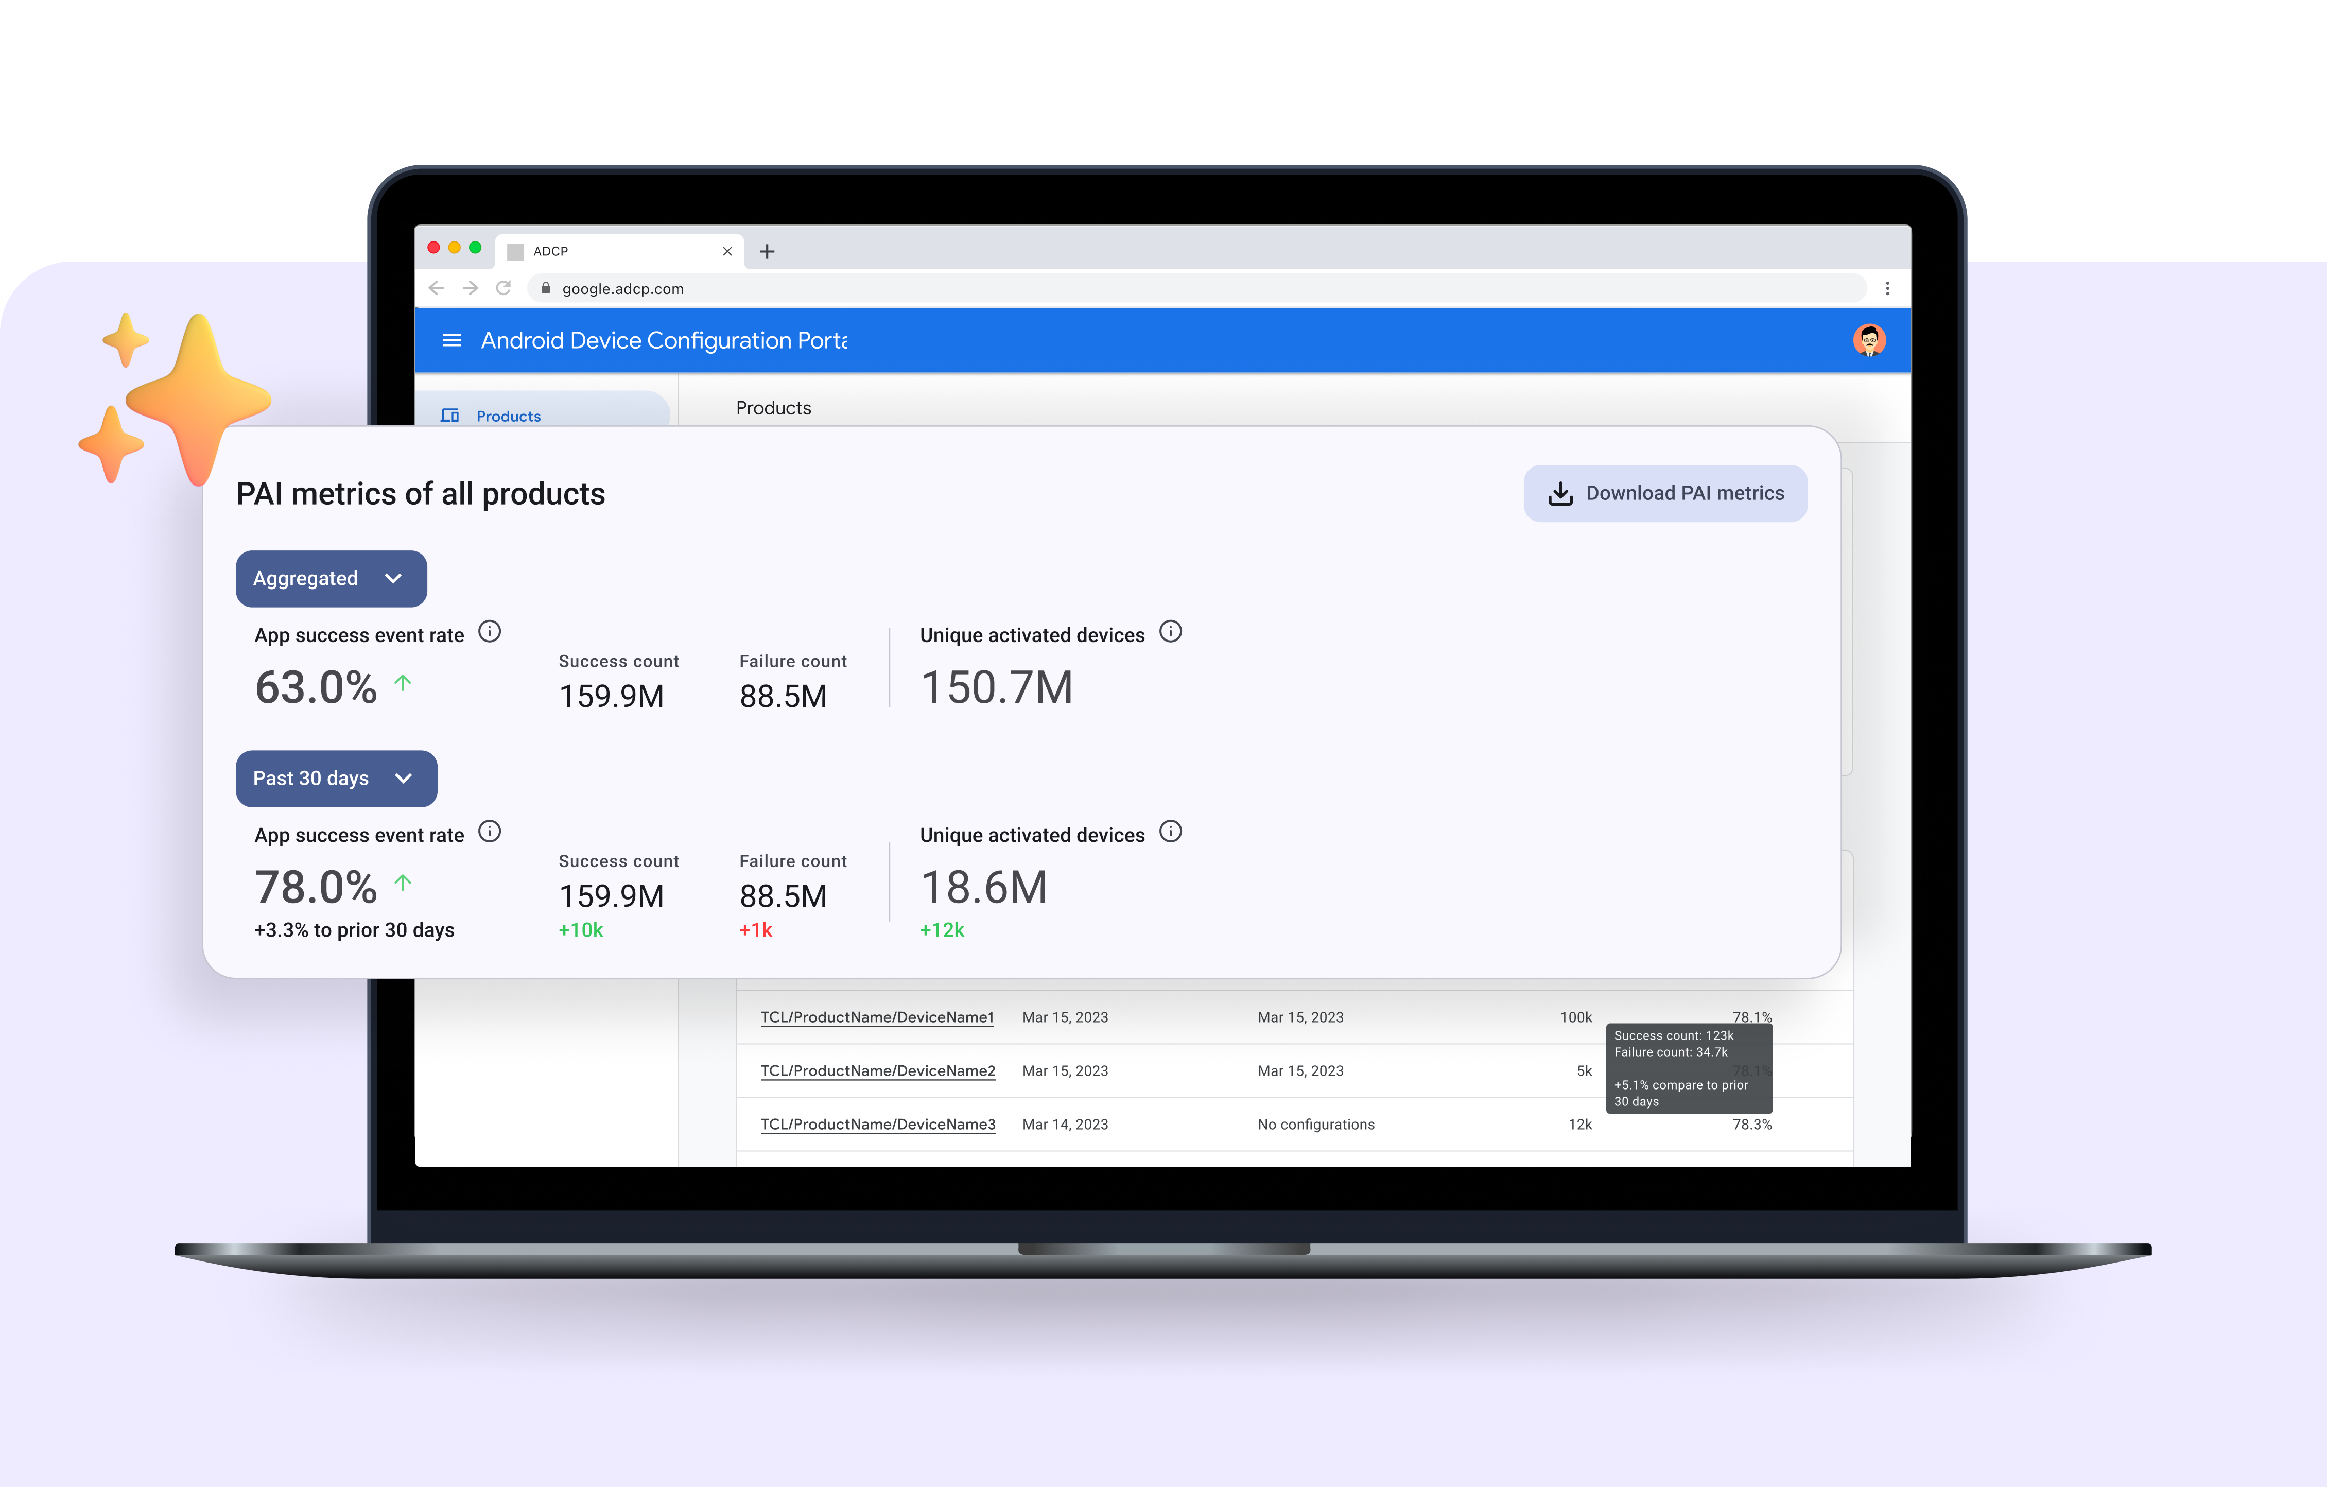Open TCL/ProductName/DeviceName3 link
Image resolution: width=2327 pixels, height=1487 pixels.
[x=877, y=1125]
